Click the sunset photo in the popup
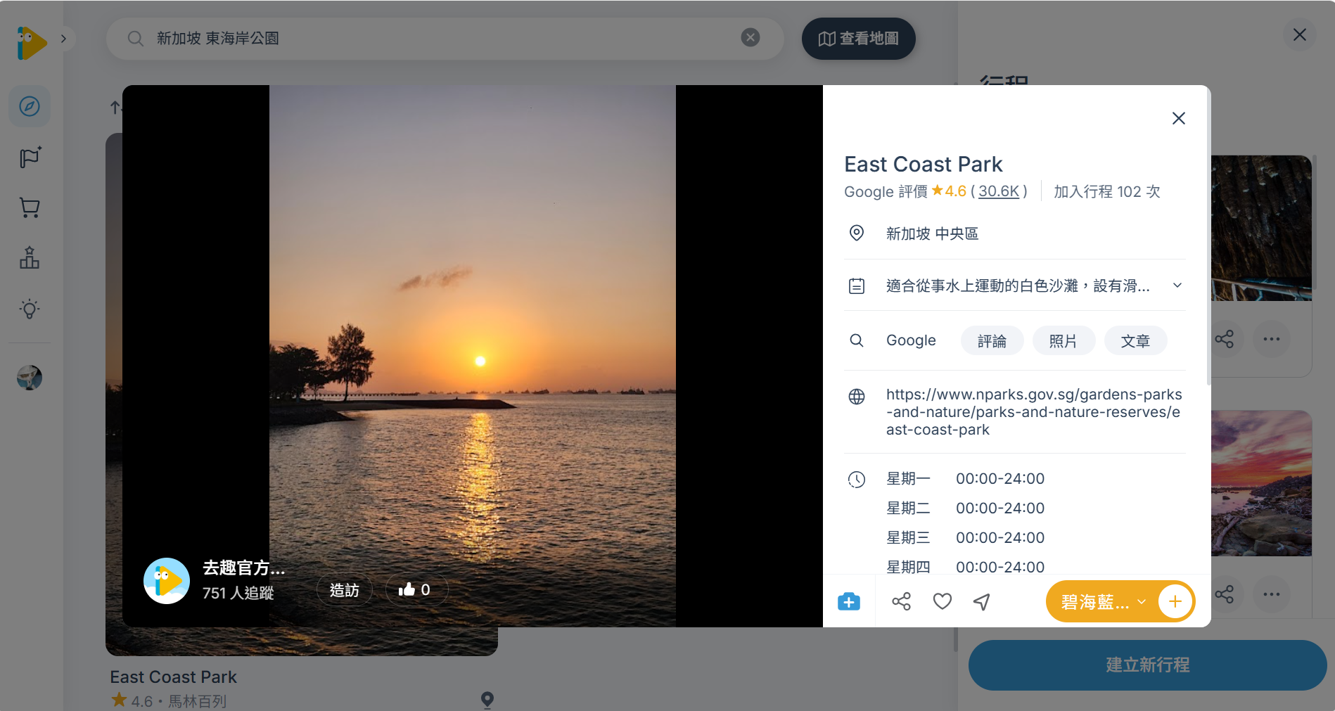The width and height of the screenshot is (1335, 711). point(473,356)
